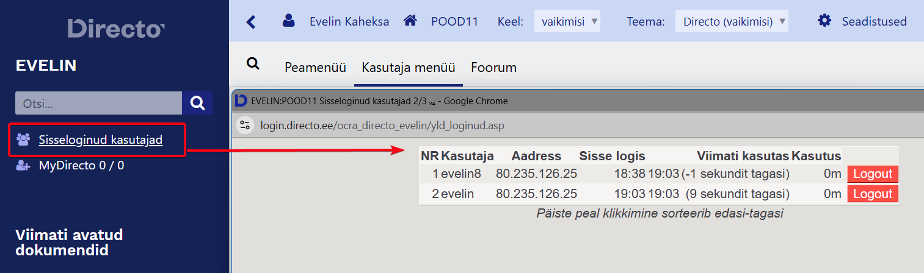
Task: Click the user profile icon near Evelin Kaheksa
Action: 288,21
